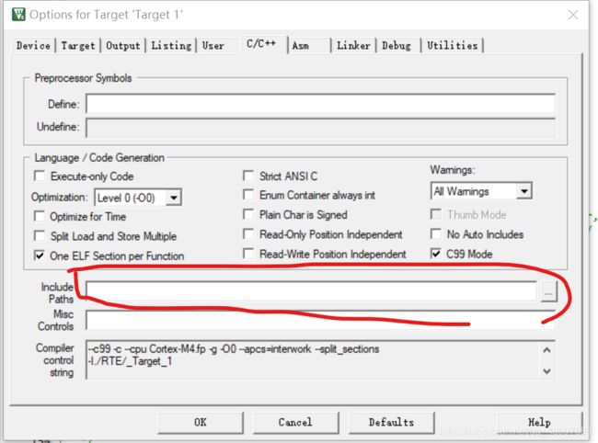The height and width of the screenshot is (443, 598).
Task: Click the Define input field
Action: (x=320, y=104)
